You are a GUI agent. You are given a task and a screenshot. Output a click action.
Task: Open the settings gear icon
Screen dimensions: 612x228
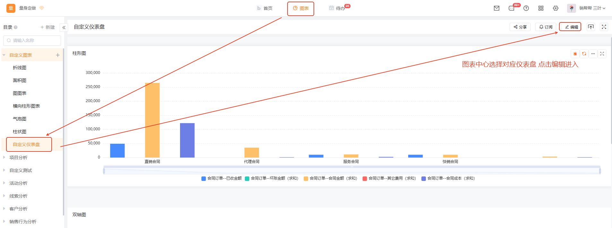point(556,8)
